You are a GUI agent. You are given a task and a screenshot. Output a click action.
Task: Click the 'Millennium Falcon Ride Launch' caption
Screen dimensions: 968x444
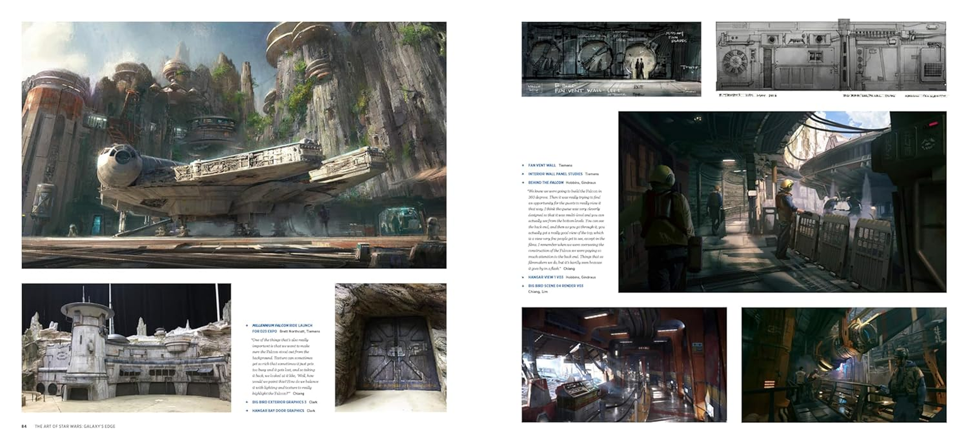point(282,326)
